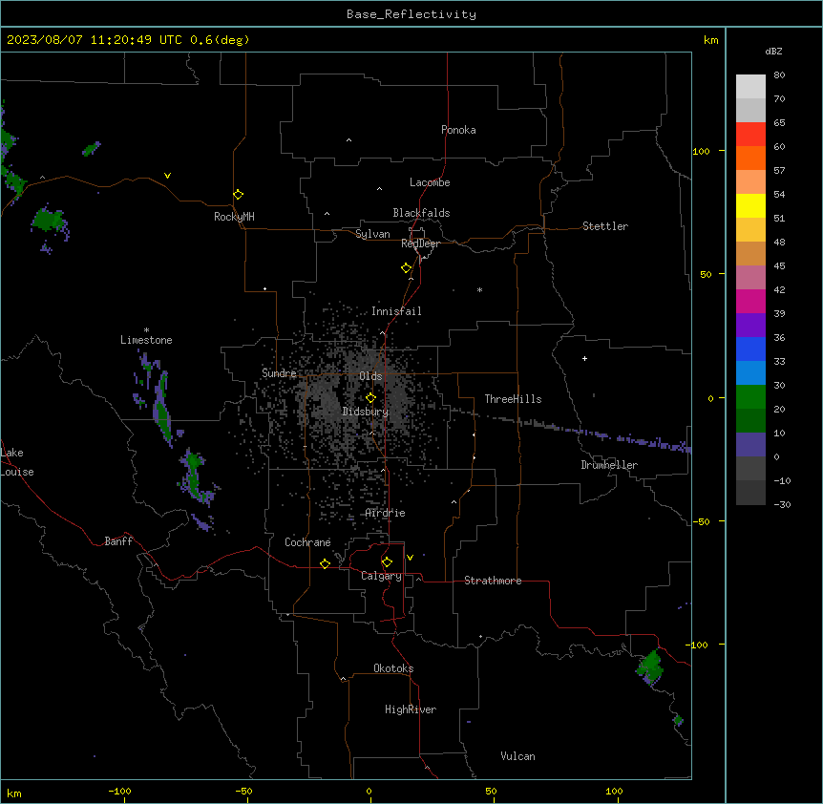Click the yellow diamond marker above Calgary label
823x804 pixels.
(x=387, y=562)
